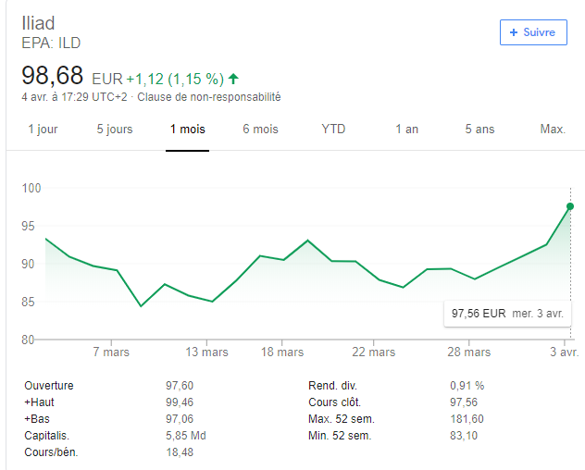Show the 6 mois chart
This screenshot has width=585, height=470.
tap(260, 130)
